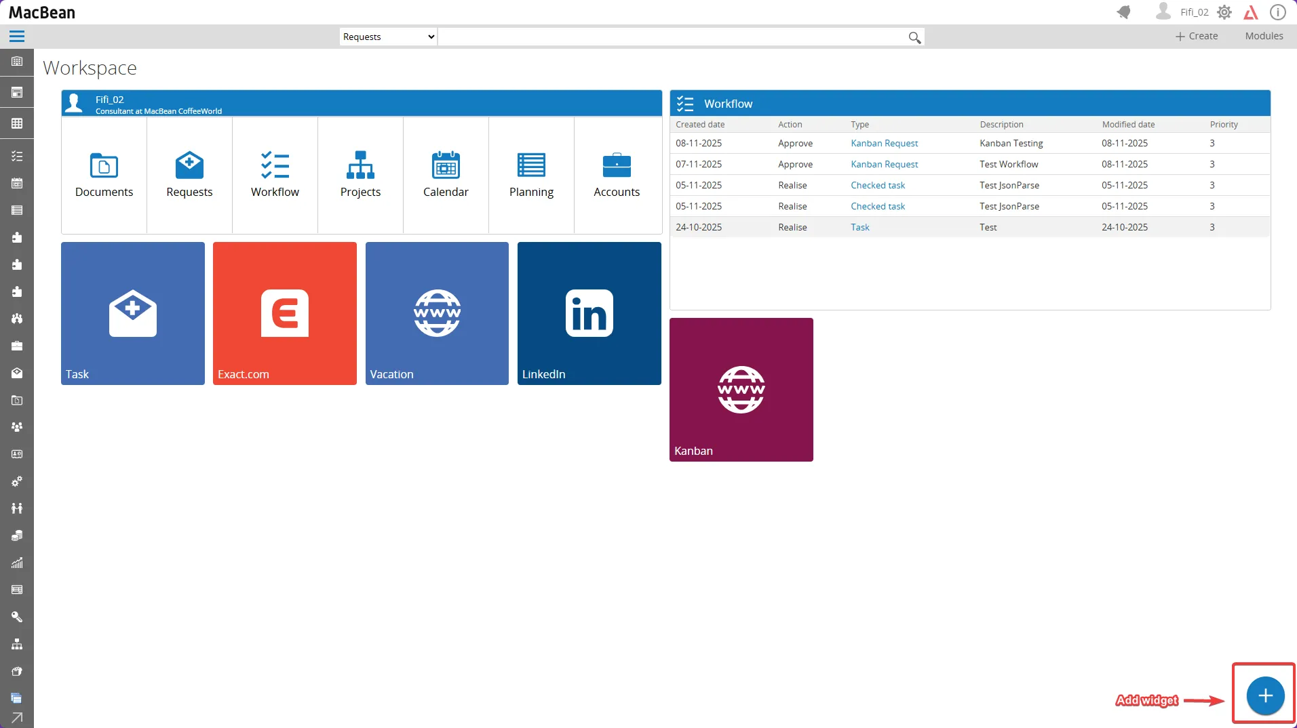Viewport: 1297px width, 728px height.
Task: Open the Planning shortcut icon
Action: click(x=531, y=166)
